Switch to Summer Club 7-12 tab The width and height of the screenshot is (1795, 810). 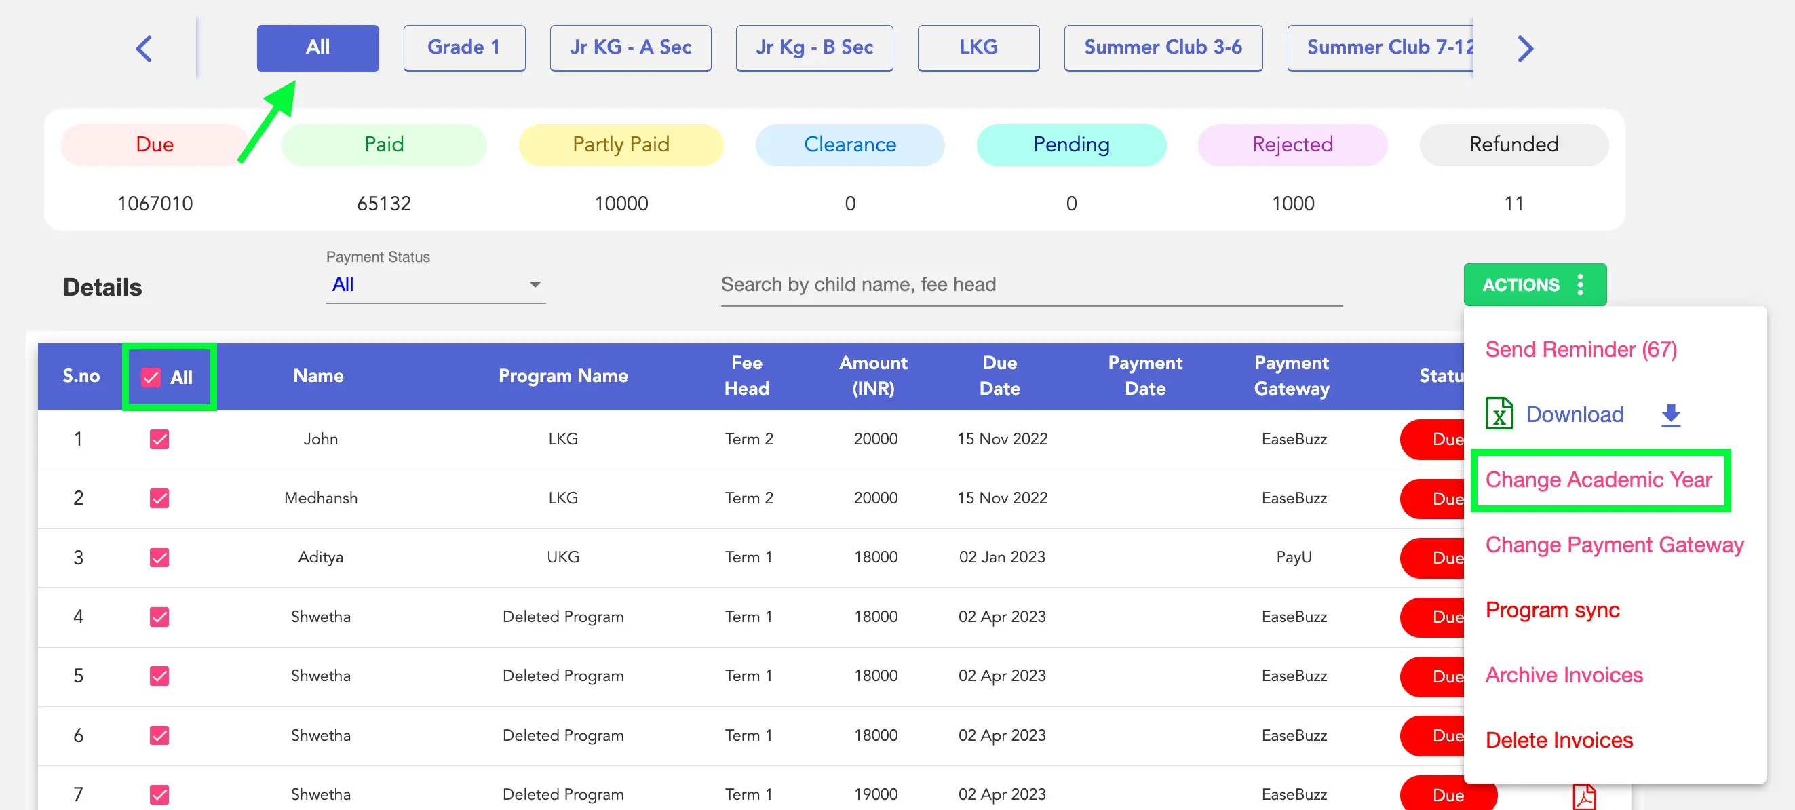[1381, 48]
